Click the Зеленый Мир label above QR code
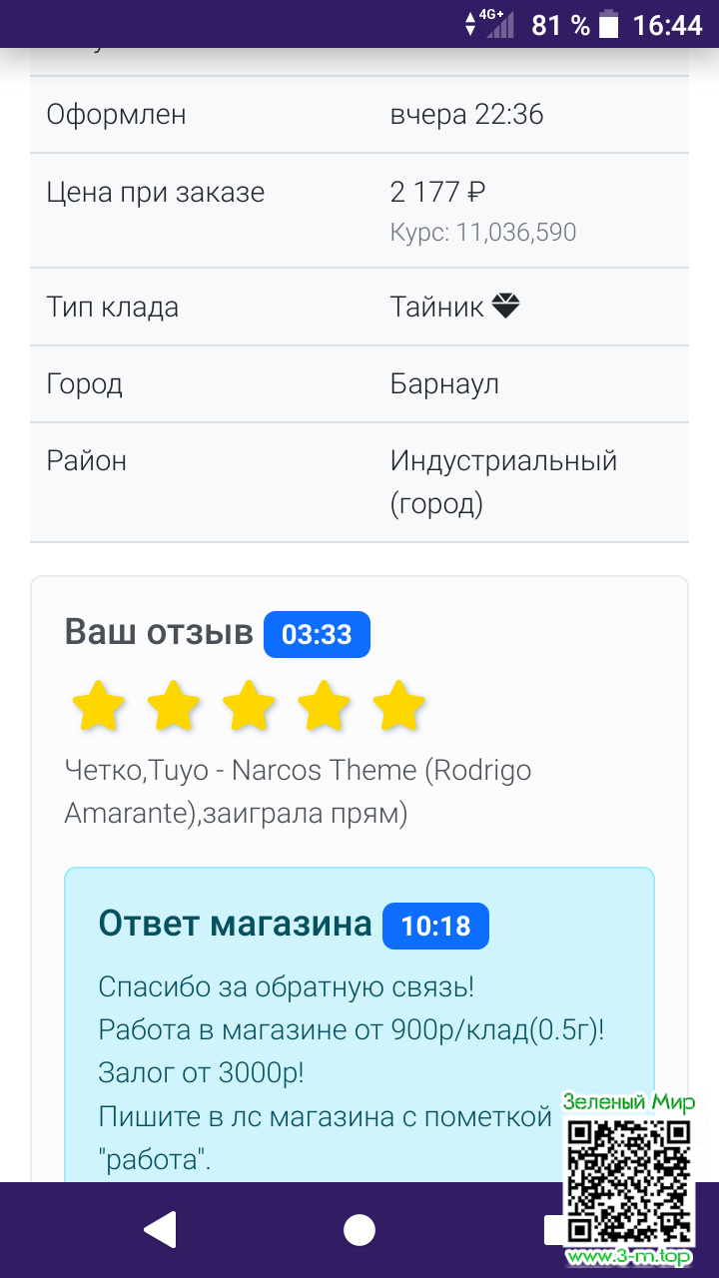The height and width of the screenshot is (1278, 719). [629, 1102]
